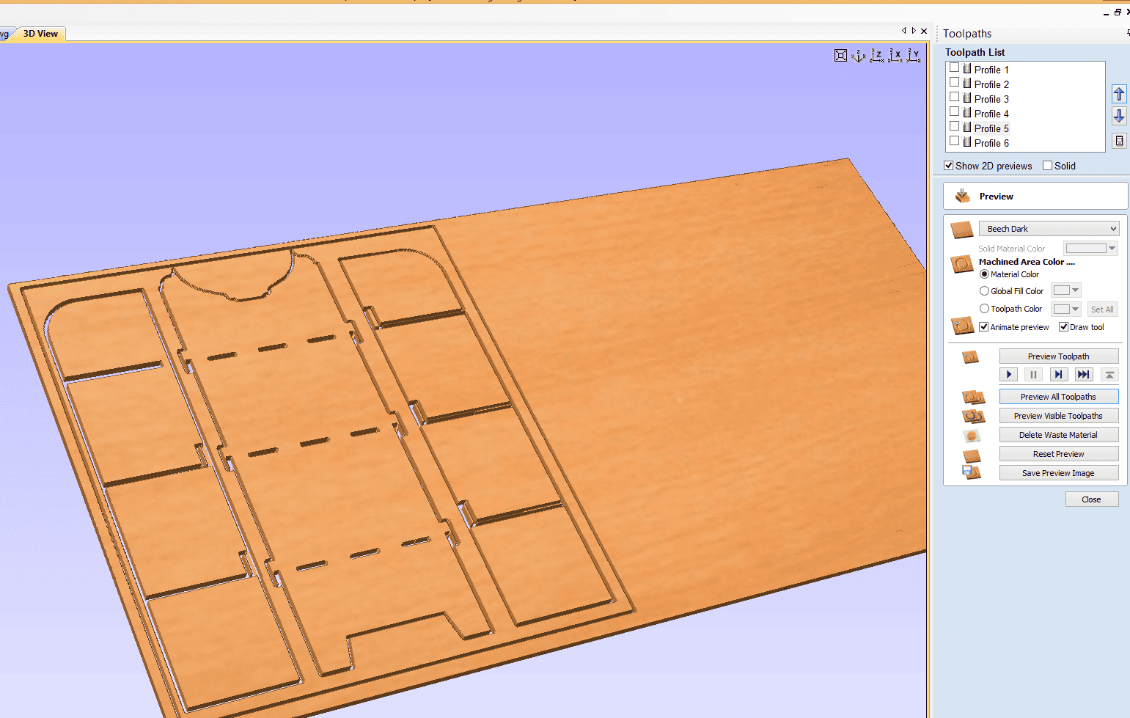
Task: Switch to the 3D View tab
Action: [40, 34]
